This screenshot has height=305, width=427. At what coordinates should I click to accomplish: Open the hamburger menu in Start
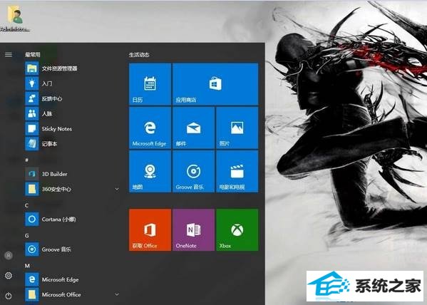[x=9, y=55]
